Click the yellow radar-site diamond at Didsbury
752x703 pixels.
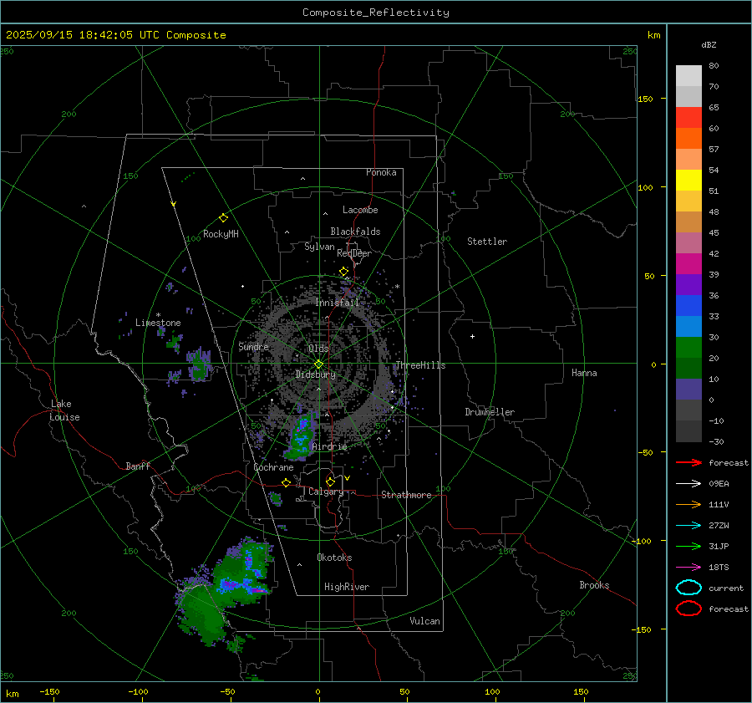click(318, 364)
